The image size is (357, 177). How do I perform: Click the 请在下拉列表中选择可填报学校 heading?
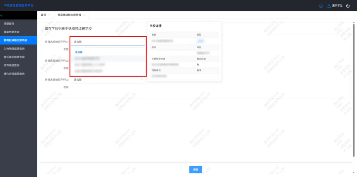coord(68,29)
